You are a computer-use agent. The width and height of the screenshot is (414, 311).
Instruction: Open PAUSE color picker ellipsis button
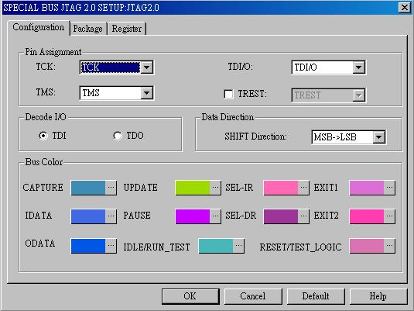tap(215, 216)
